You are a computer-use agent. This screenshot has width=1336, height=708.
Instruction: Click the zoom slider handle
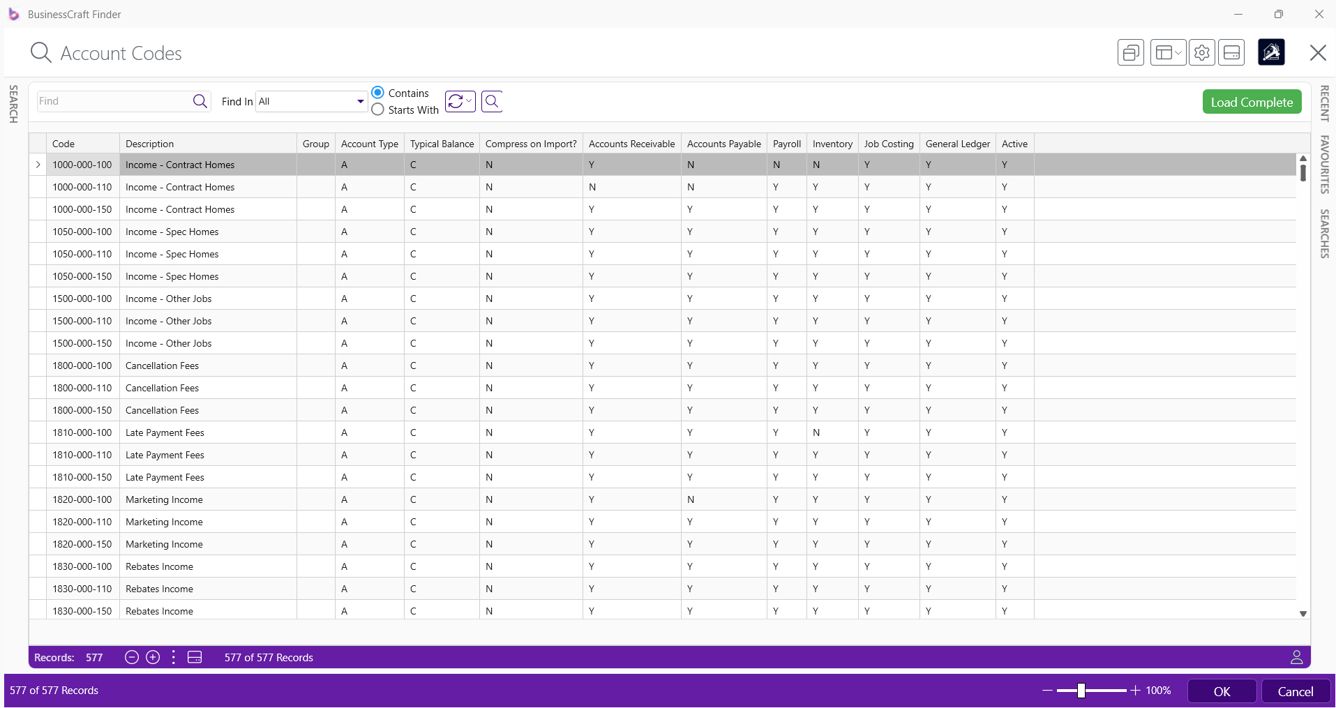[1081, 691]
